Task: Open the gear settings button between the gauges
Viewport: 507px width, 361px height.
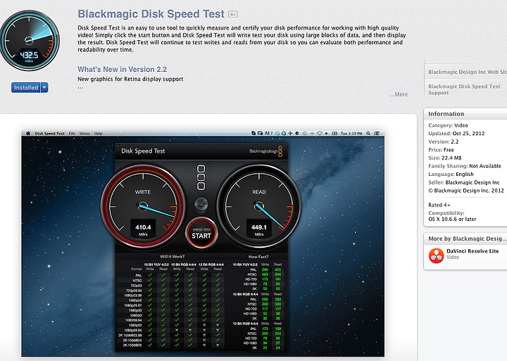Action: 201,204
